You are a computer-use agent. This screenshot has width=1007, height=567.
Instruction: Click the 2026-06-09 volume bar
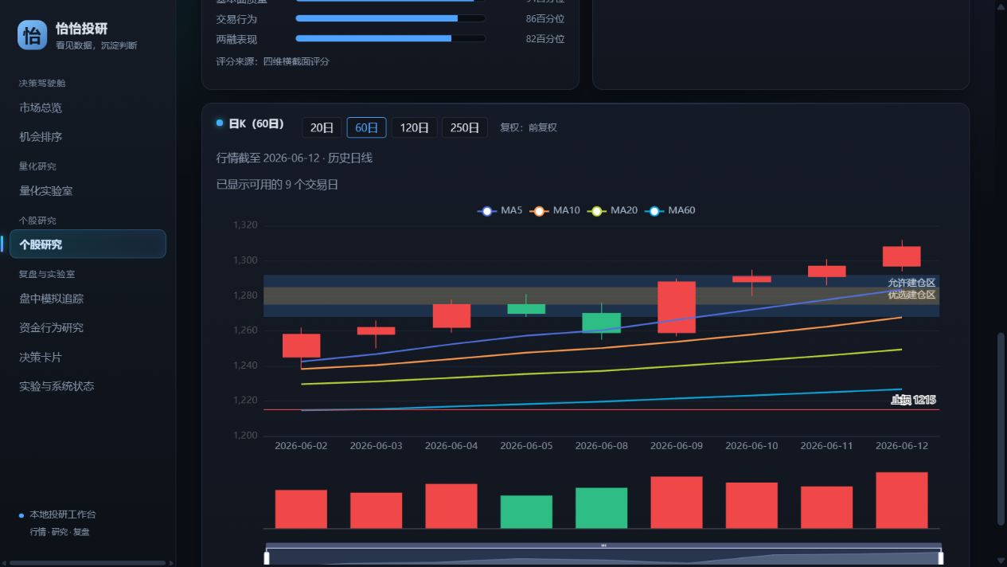coord(677,502)
